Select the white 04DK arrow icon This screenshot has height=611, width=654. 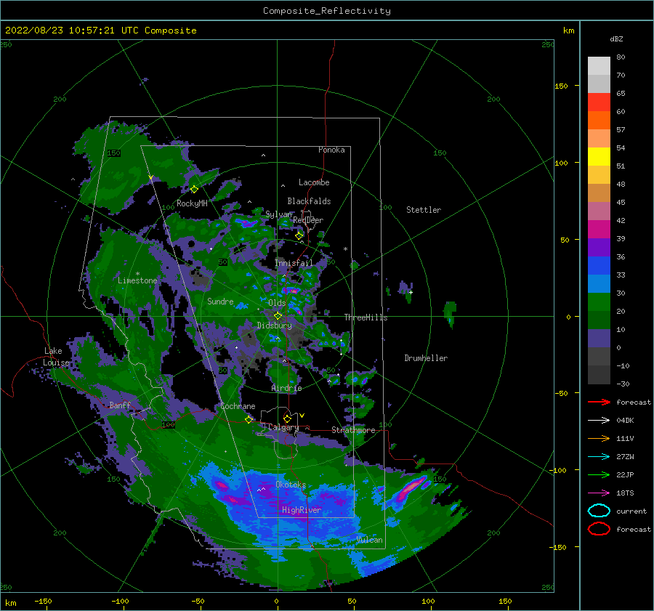point(599,420)
